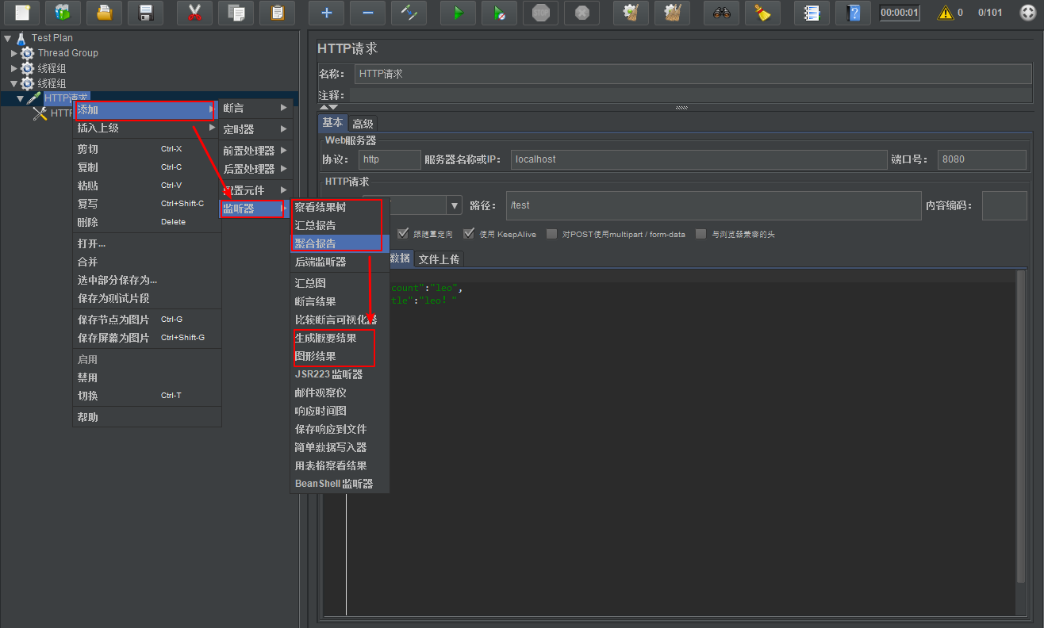Select 聚合报告 in listener menu
The width and height of the screenshot is (1044, 628).
(340, 243)
